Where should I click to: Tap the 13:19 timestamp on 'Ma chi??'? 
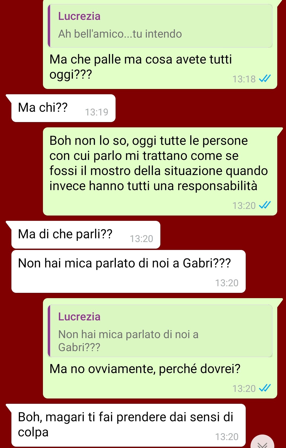tap(96, 112)
